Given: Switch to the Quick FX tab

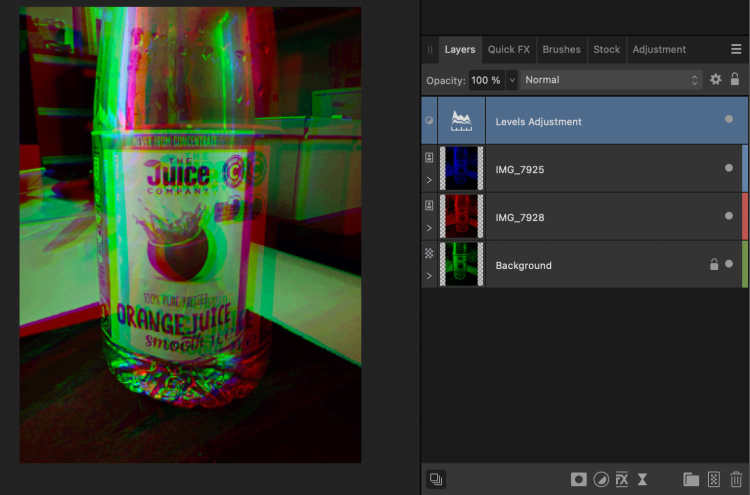Looking at the screenshot, I should pyautogui.click(x=508, y=49).
